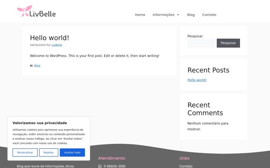This screenshot has width=270, height=168.
Task: Click the phone number 11 98609-3581
Action: pos(114,166)
